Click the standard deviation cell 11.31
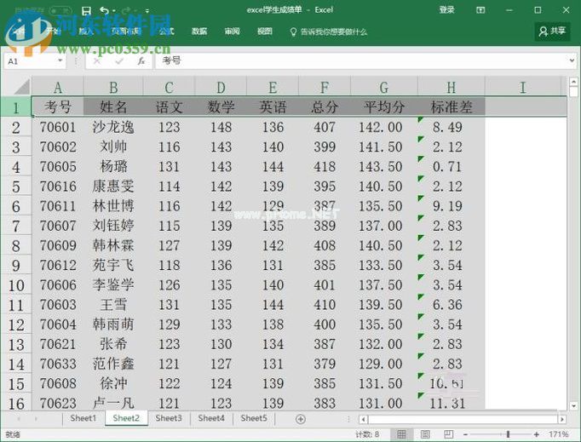 point(452,403)
